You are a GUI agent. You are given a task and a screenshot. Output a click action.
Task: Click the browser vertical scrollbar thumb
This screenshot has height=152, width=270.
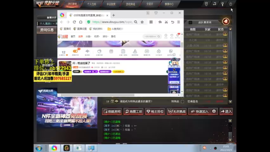pyautogui.click(x=182, y=45)
